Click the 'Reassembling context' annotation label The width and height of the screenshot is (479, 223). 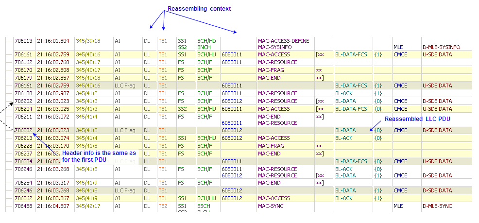[199, 9]
